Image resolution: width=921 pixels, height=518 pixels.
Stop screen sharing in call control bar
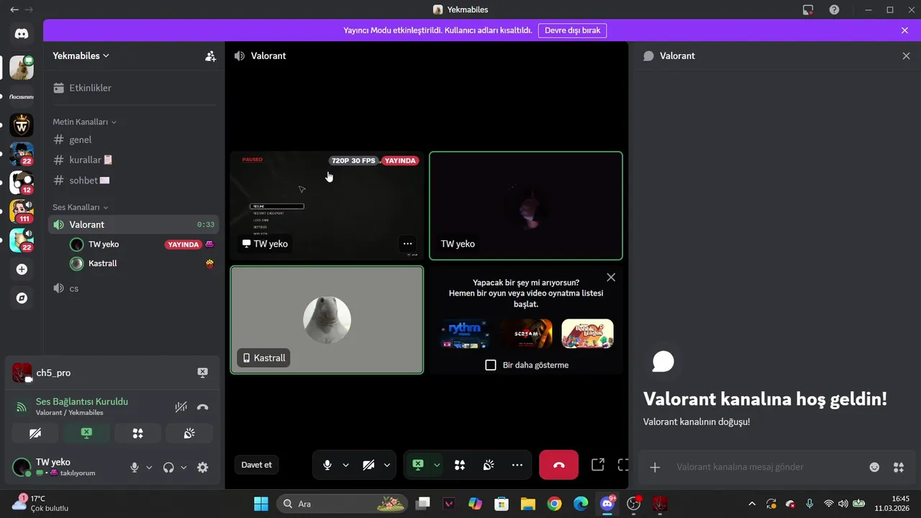(418, 465)
